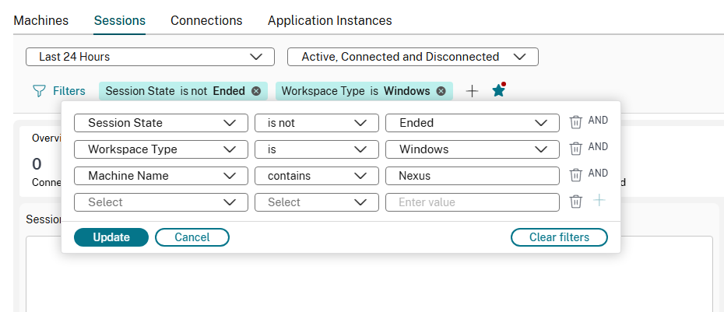Delete the Session State filter row
Screen dimensions: 724x312
tap(575, 122)
